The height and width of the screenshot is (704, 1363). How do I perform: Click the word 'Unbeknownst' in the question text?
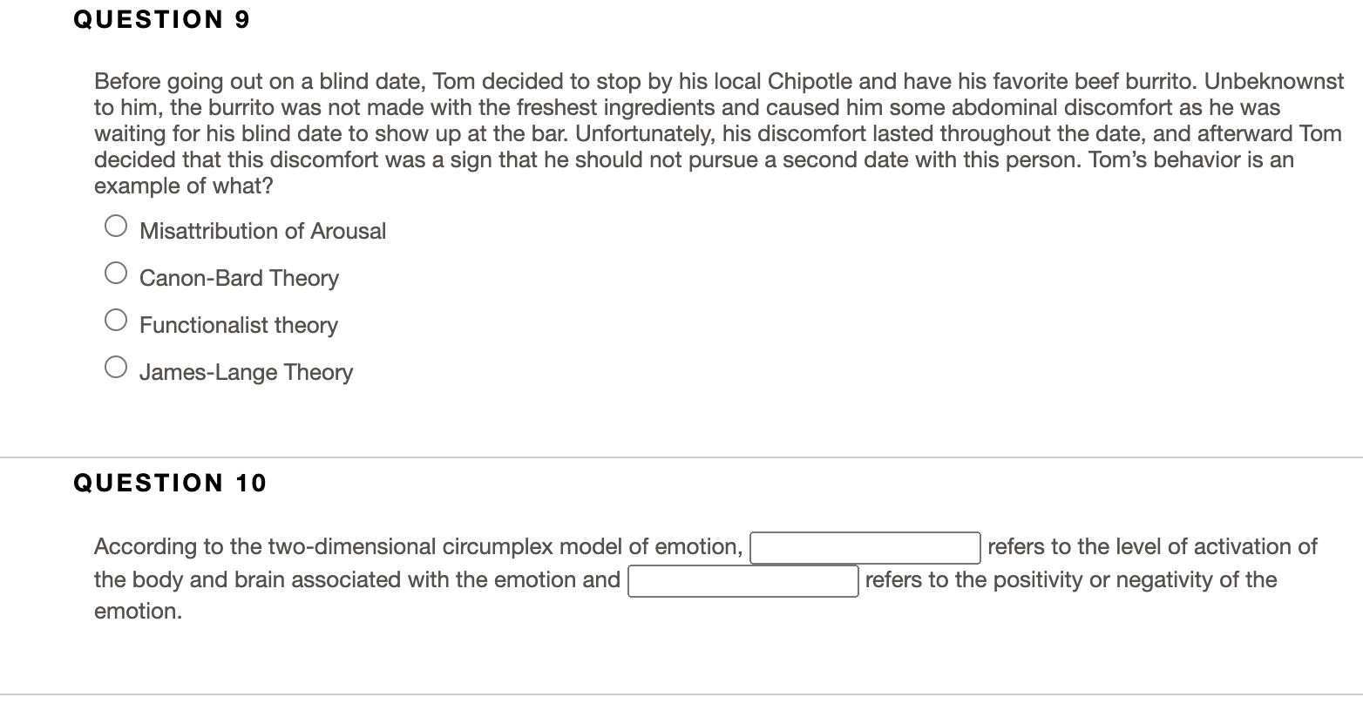[1274, 82]
